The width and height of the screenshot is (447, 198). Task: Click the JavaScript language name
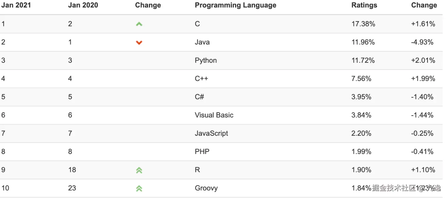[x=211, y=133]
